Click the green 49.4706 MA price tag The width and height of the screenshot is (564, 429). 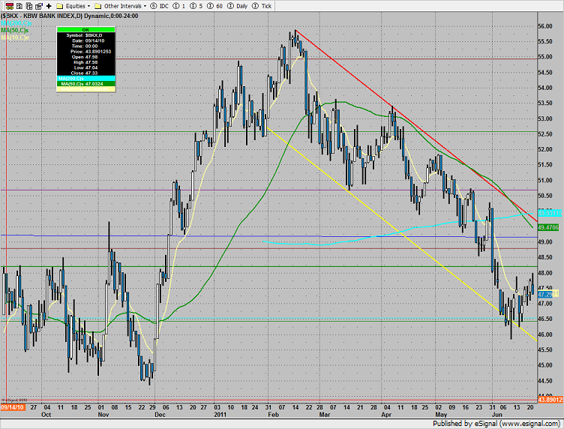[x=548, y=227]
